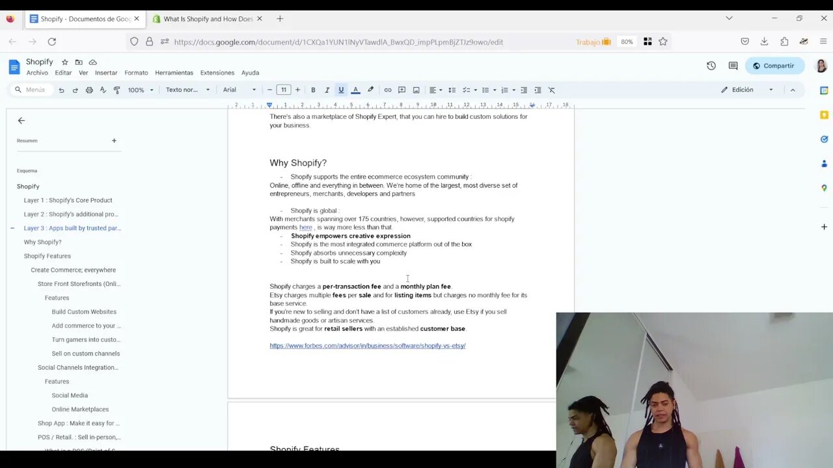Open the Editar menu

point(63,73)
